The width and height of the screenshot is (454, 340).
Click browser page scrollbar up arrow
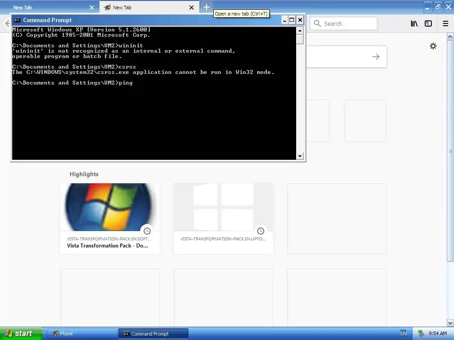click(x=450, y=37)
